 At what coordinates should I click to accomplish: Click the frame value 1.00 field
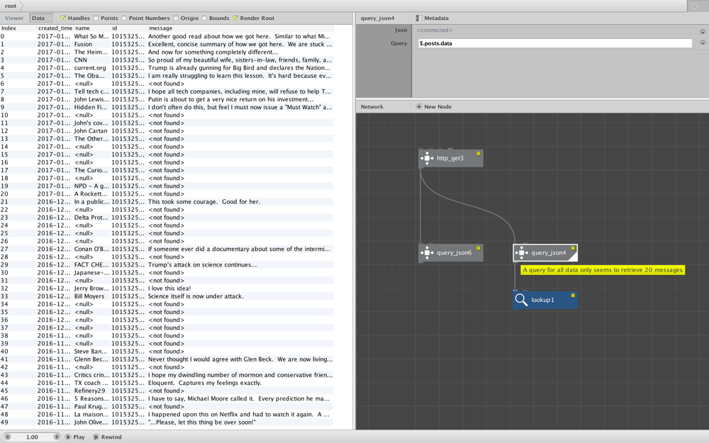(32, 437)
